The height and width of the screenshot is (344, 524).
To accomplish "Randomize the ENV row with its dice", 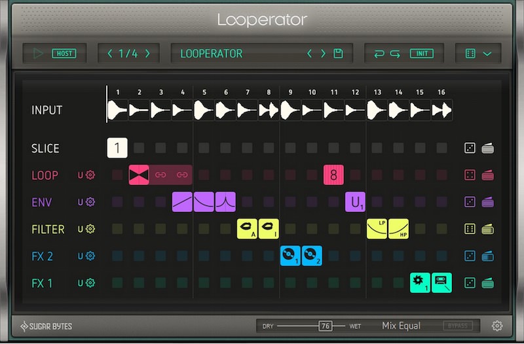I will [470, 202].
